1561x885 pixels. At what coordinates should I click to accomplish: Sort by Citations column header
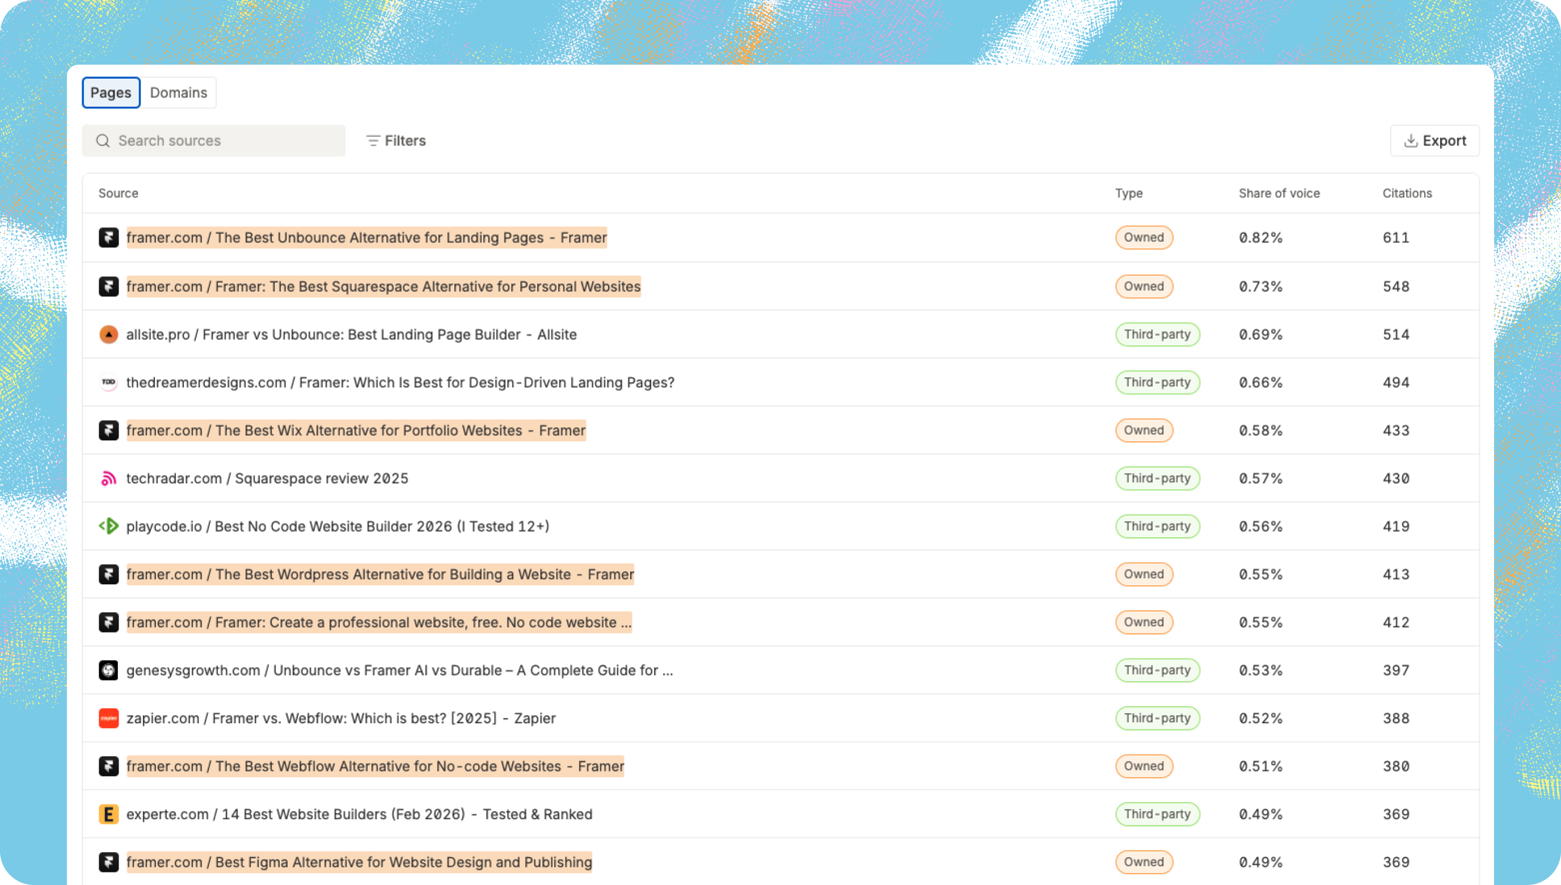pos(1407,193)
